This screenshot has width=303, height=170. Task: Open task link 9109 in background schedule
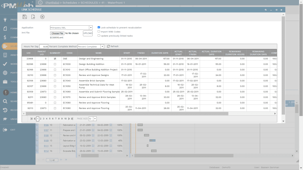click(46, 140)
